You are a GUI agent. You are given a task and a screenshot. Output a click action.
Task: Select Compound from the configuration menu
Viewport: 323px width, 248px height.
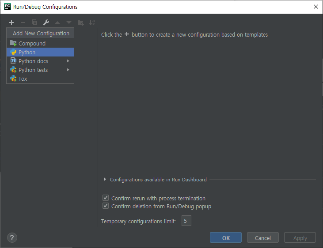40,43
